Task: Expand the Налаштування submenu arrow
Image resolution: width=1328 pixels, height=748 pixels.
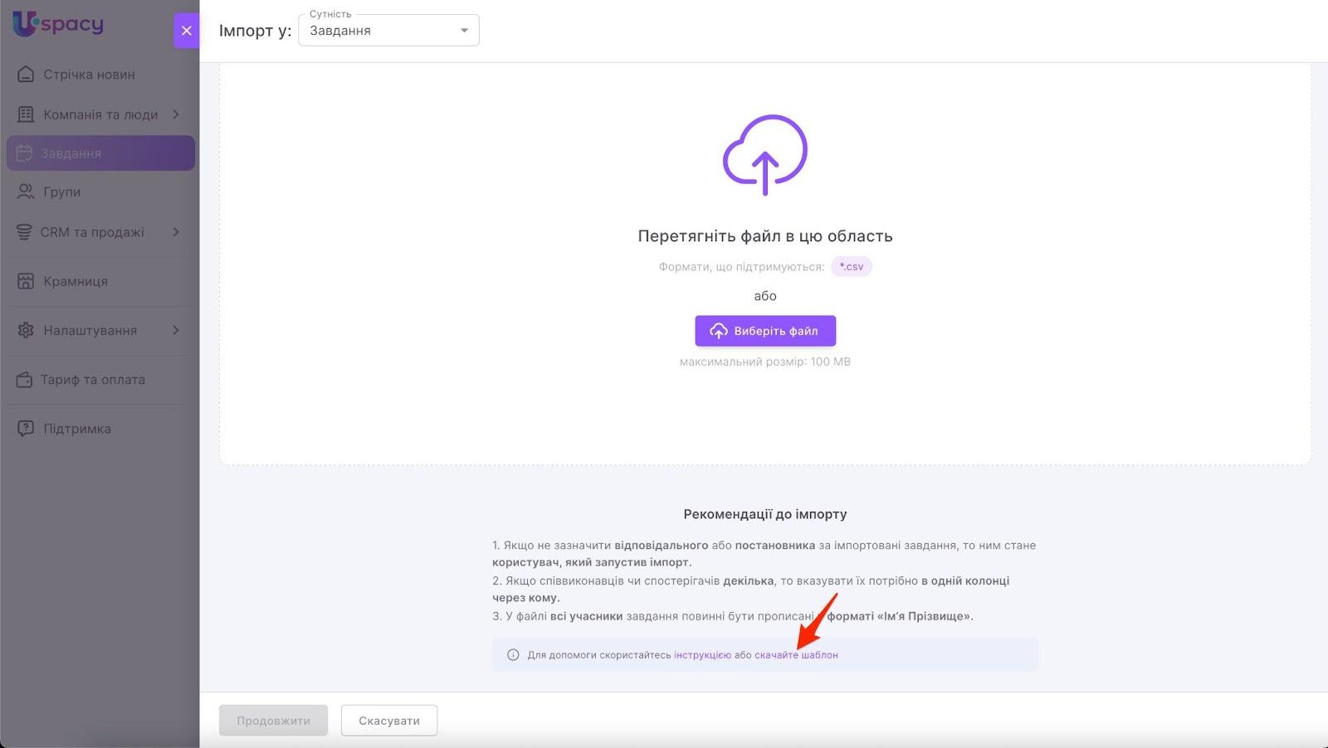Action: pos(176,330)
